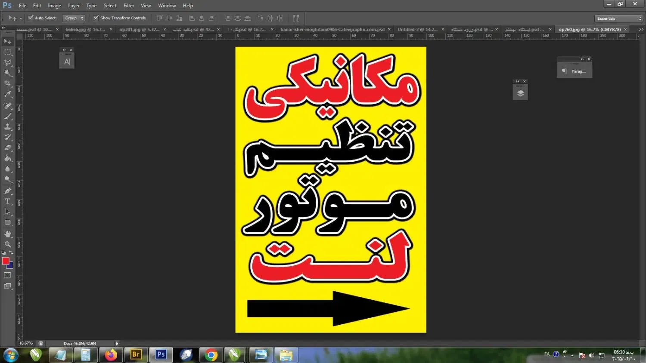Open the collapsed Layers panel icon
Viewport: 646px width, 363px height.
[520, 93]
